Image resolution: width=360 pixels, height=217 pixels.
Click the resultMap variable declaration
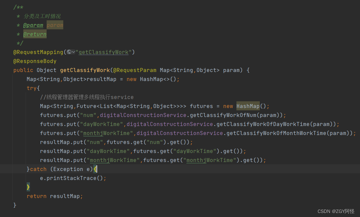tap(102, 79)
